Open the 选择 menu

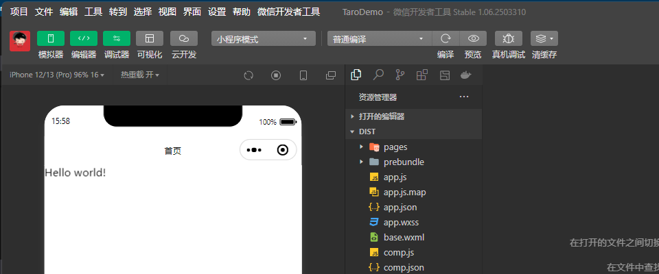pyautogui.click(x=143, y=12)
